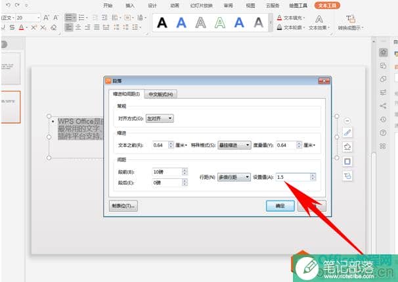This screenshot has width=398, height=282.
Task: Open the 文本效果 text effects menu
Action: coord(319,22)
